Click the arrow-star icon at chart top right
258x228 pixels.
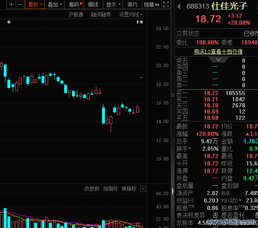click(139, 22)
